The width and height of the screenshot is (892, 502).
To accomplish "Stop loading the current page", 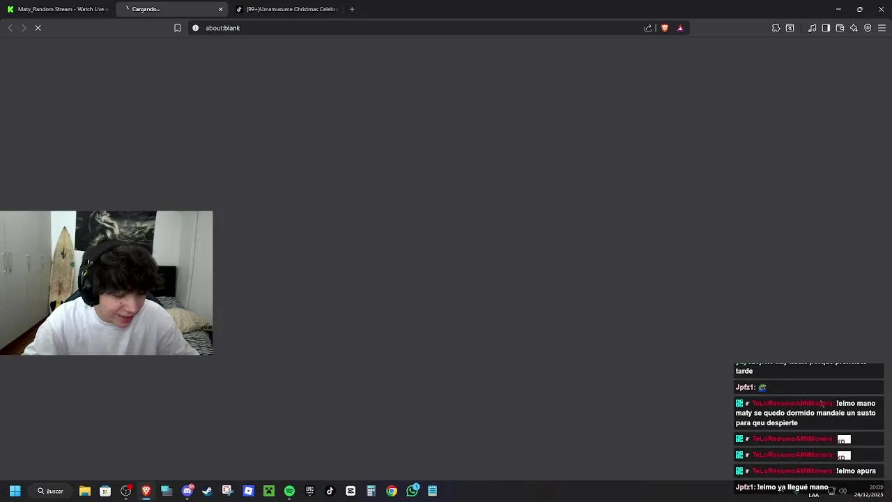I will click(x=38, y=28).
